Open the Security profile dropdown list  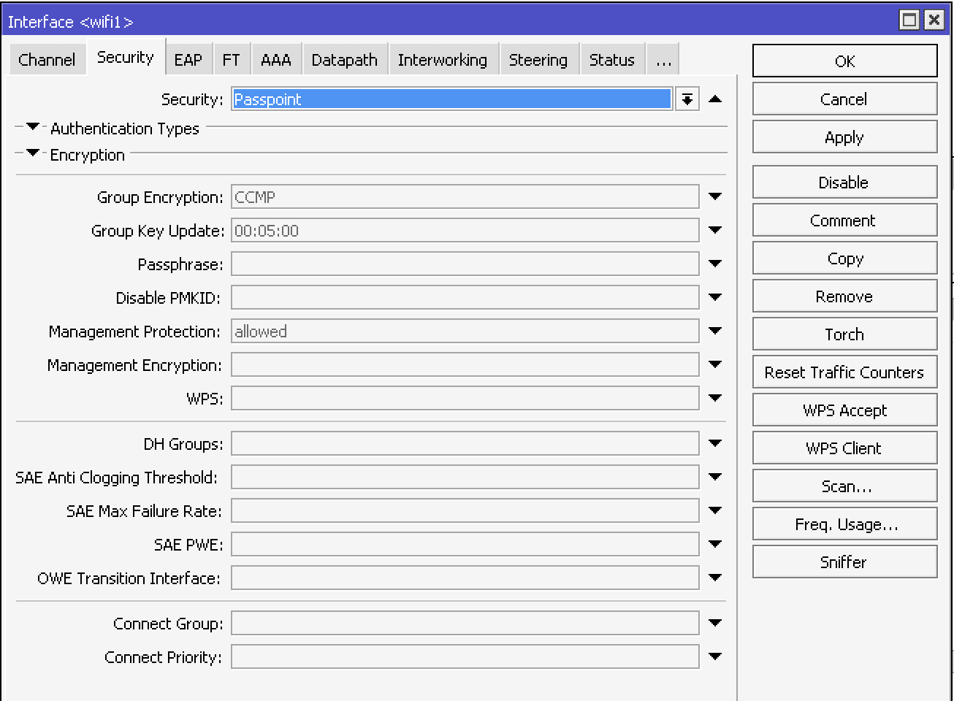[x=687, y=99]
